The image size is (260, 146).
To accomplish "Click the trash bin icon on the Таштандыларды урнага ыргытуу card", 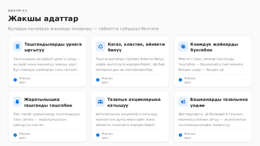I will coord(17,47).
